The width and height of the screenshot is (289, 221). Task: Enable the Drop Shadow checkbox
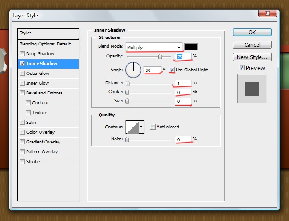point(22,54)
